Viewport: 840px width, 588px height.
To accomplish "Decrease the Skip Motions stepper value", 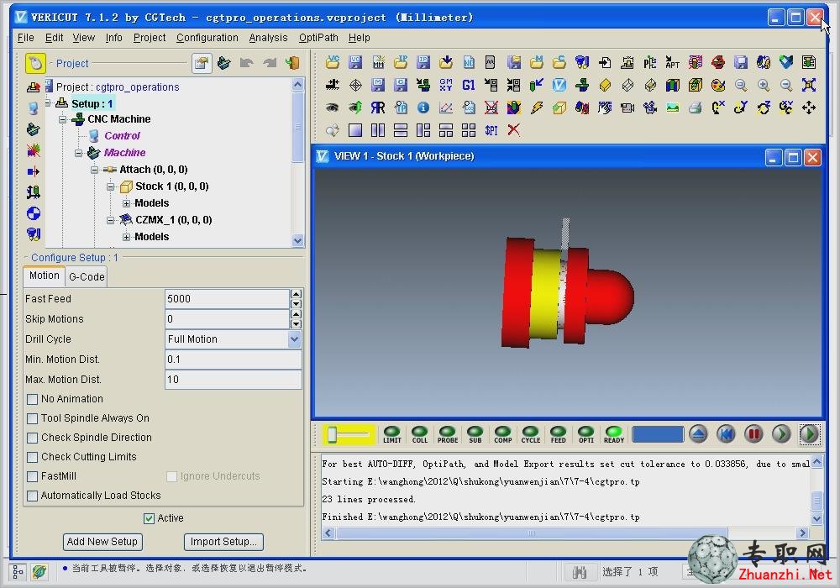I will pyautogui.click(x=296, y=324).
